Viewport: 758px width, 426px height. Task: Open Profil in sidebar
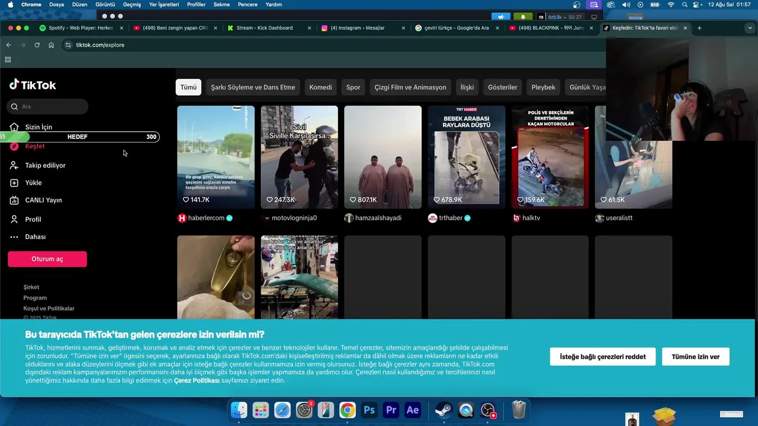pyautogui.click(x=25, y=220)
